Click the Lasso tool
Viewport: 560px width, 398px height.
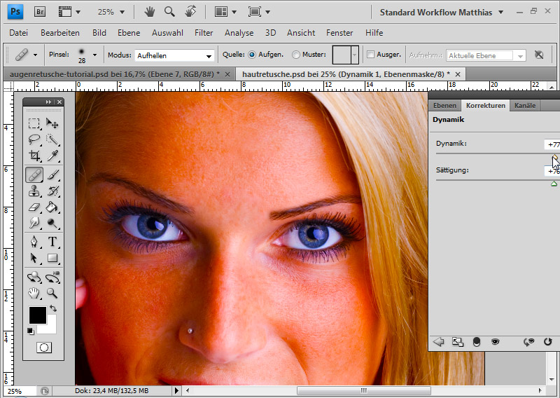tap(34, 139)
